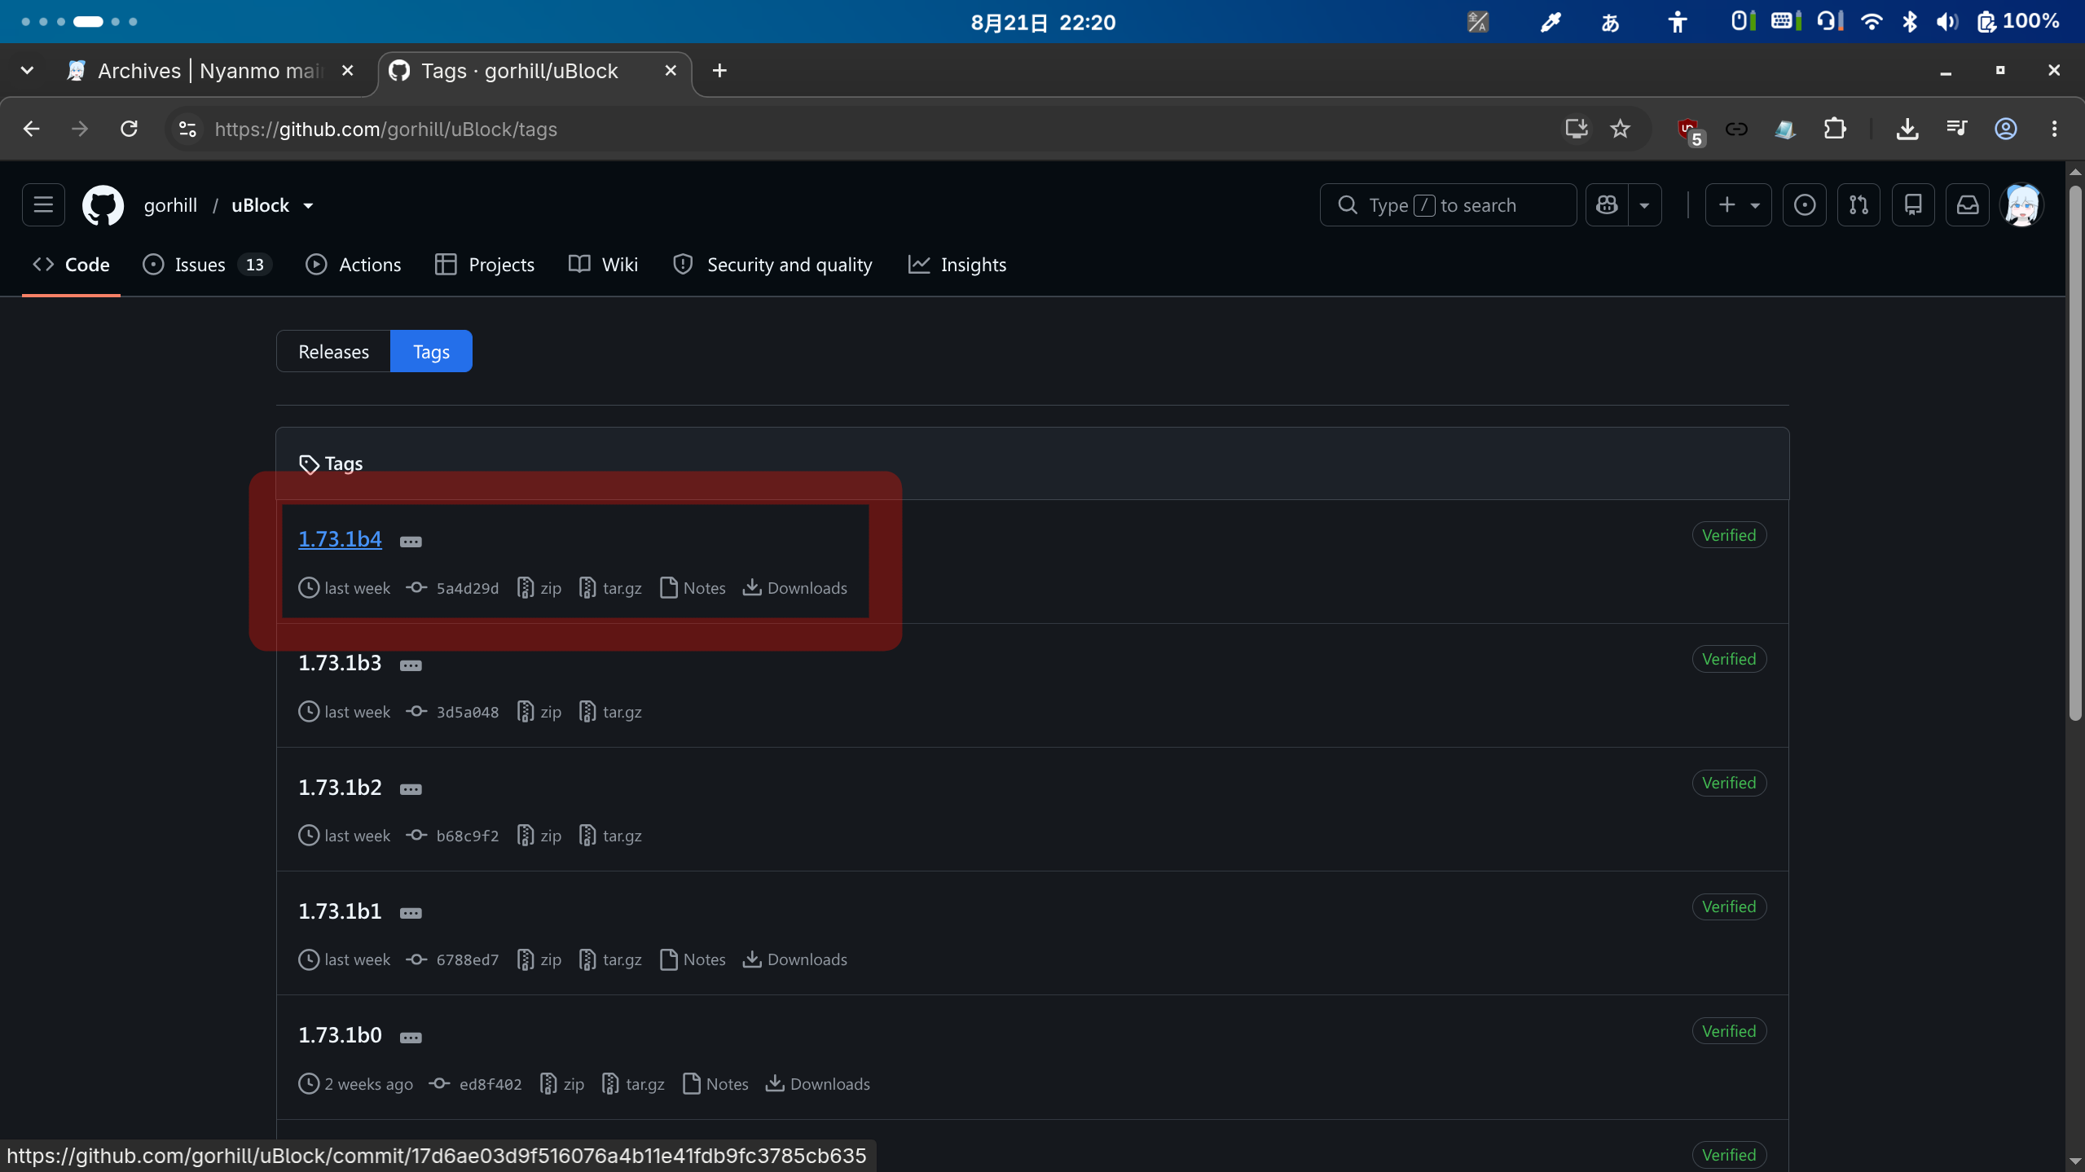Reload the page in Chrome
Image resolution: width=2085 pixels, height=1172 pixels.
point(129,129)
